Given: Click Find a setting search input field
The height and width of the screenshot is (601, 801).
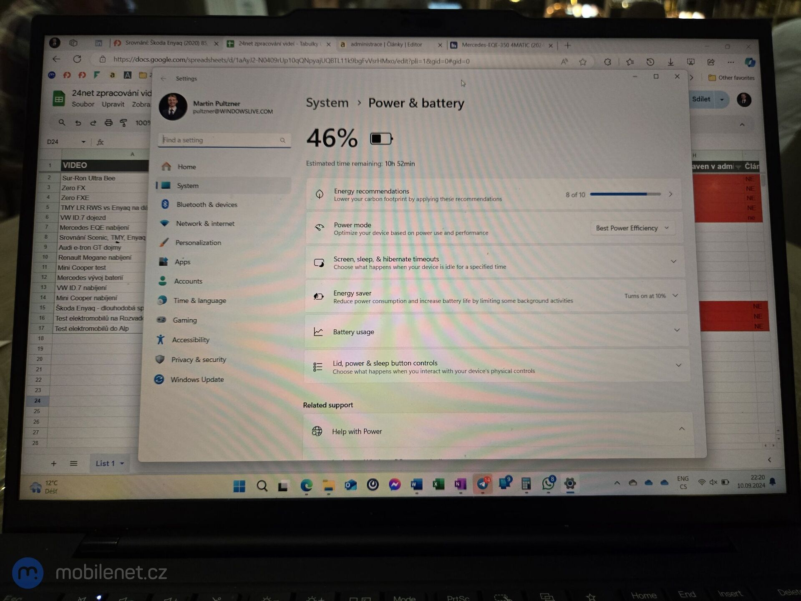Looking at the screenshot, I should pyautogui.click(x=223, y=139).
